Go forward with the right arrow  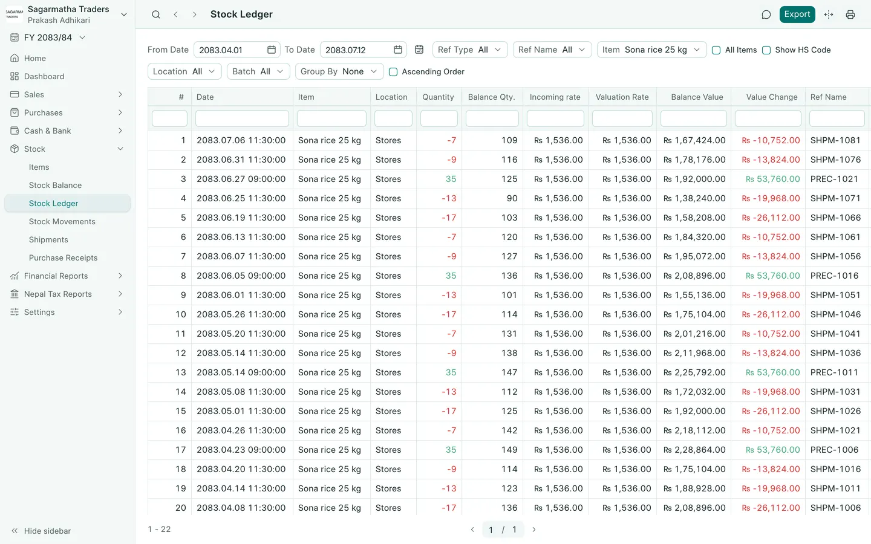pyautogui.click(x=194, y=15)
